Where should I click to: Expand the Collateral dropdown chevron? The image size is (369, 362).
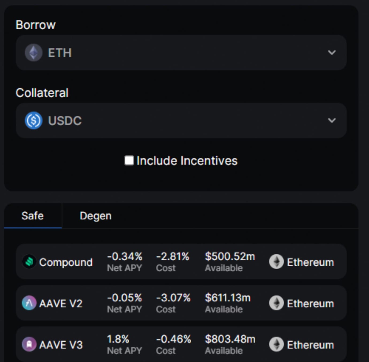coord(332,120)
